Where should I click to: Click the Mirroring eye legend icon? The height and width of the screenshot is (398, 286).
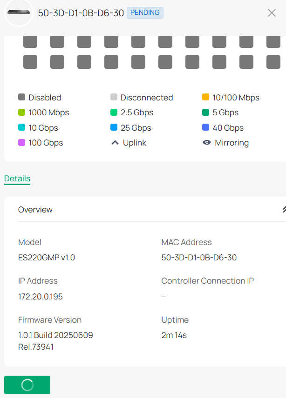click(207, 143)
